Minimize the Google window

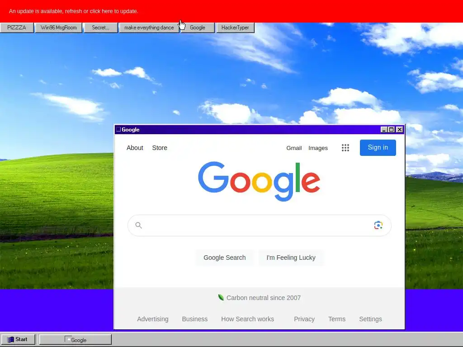tap(384, 130)
